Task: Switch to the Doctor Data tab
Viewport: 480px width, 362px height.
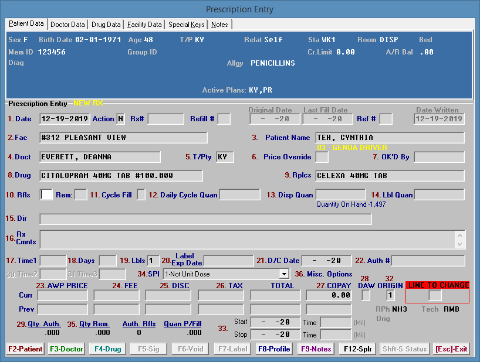Action: (67, 25)
